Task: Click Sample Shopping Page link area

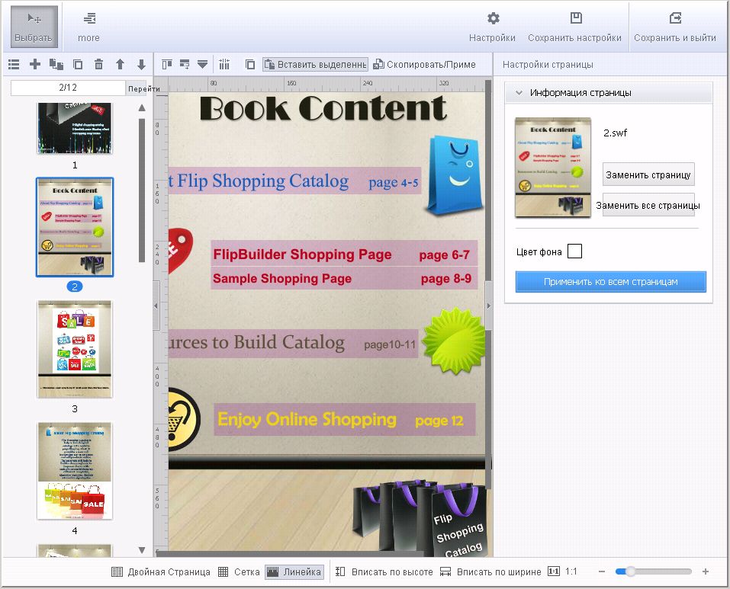Action: click(344, 278)
